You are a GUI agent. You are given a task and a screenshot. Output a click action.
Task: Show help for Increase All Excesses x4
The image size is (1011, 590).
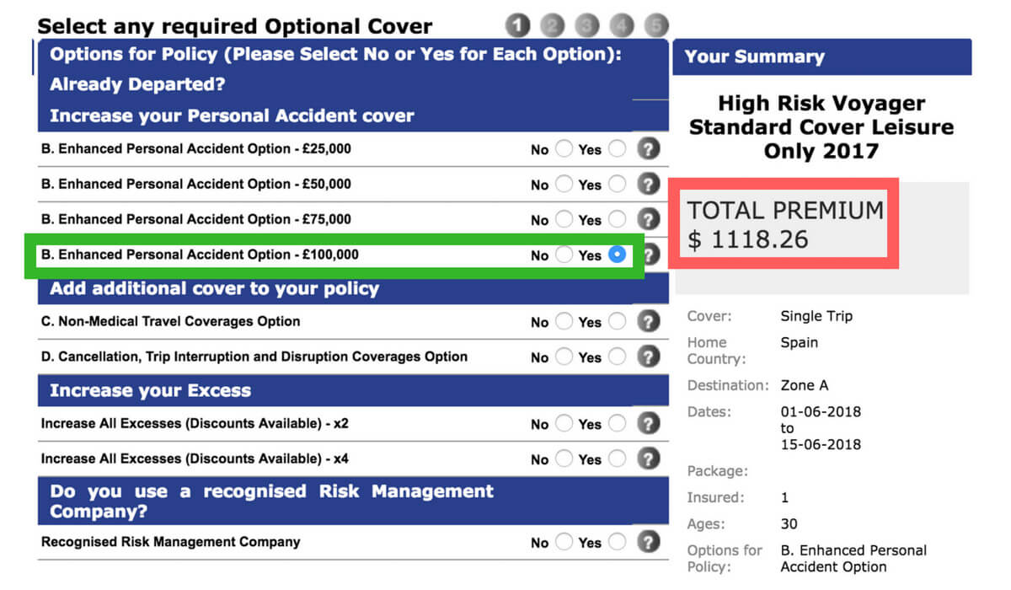(648, 459)
